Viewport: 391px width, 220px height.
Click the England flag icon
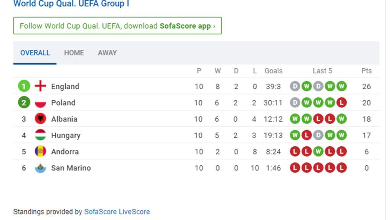[40, 86]
